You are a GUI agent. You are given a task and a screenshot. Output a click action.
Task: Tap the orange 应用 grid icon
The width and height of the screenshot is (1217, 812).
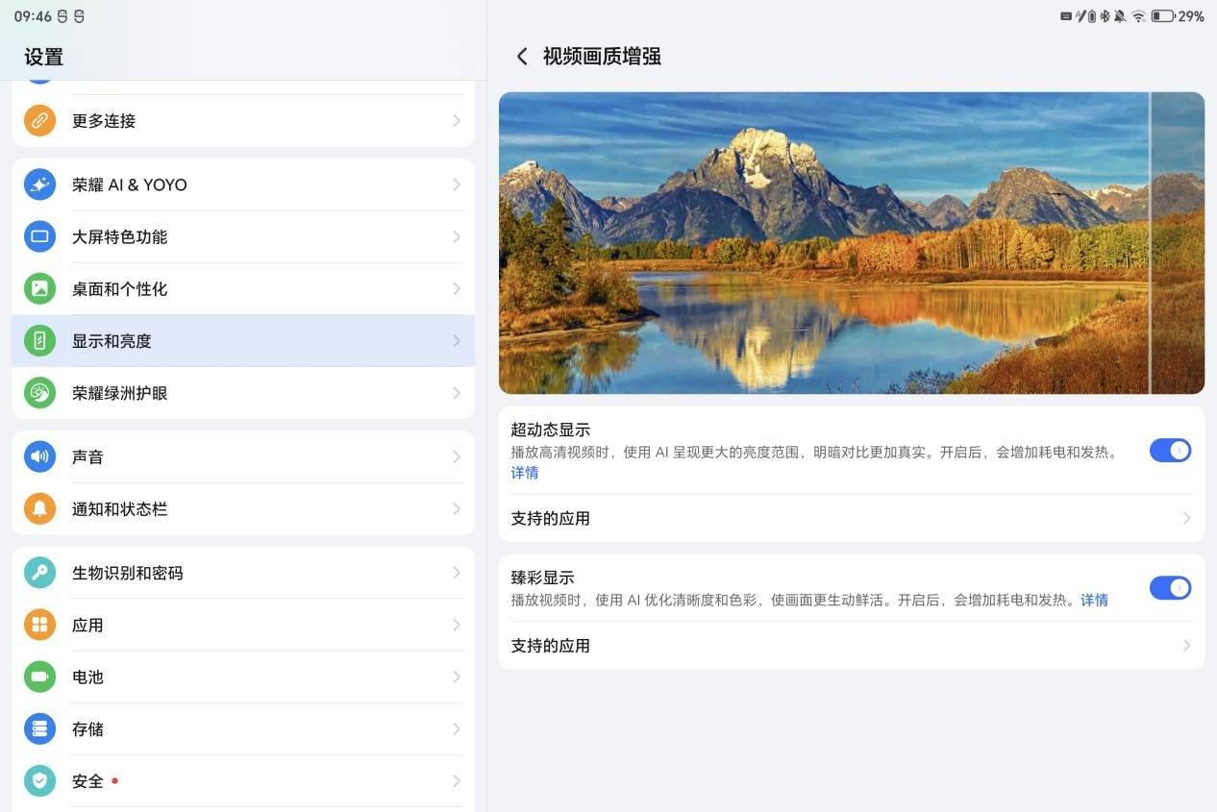(39, 625)
